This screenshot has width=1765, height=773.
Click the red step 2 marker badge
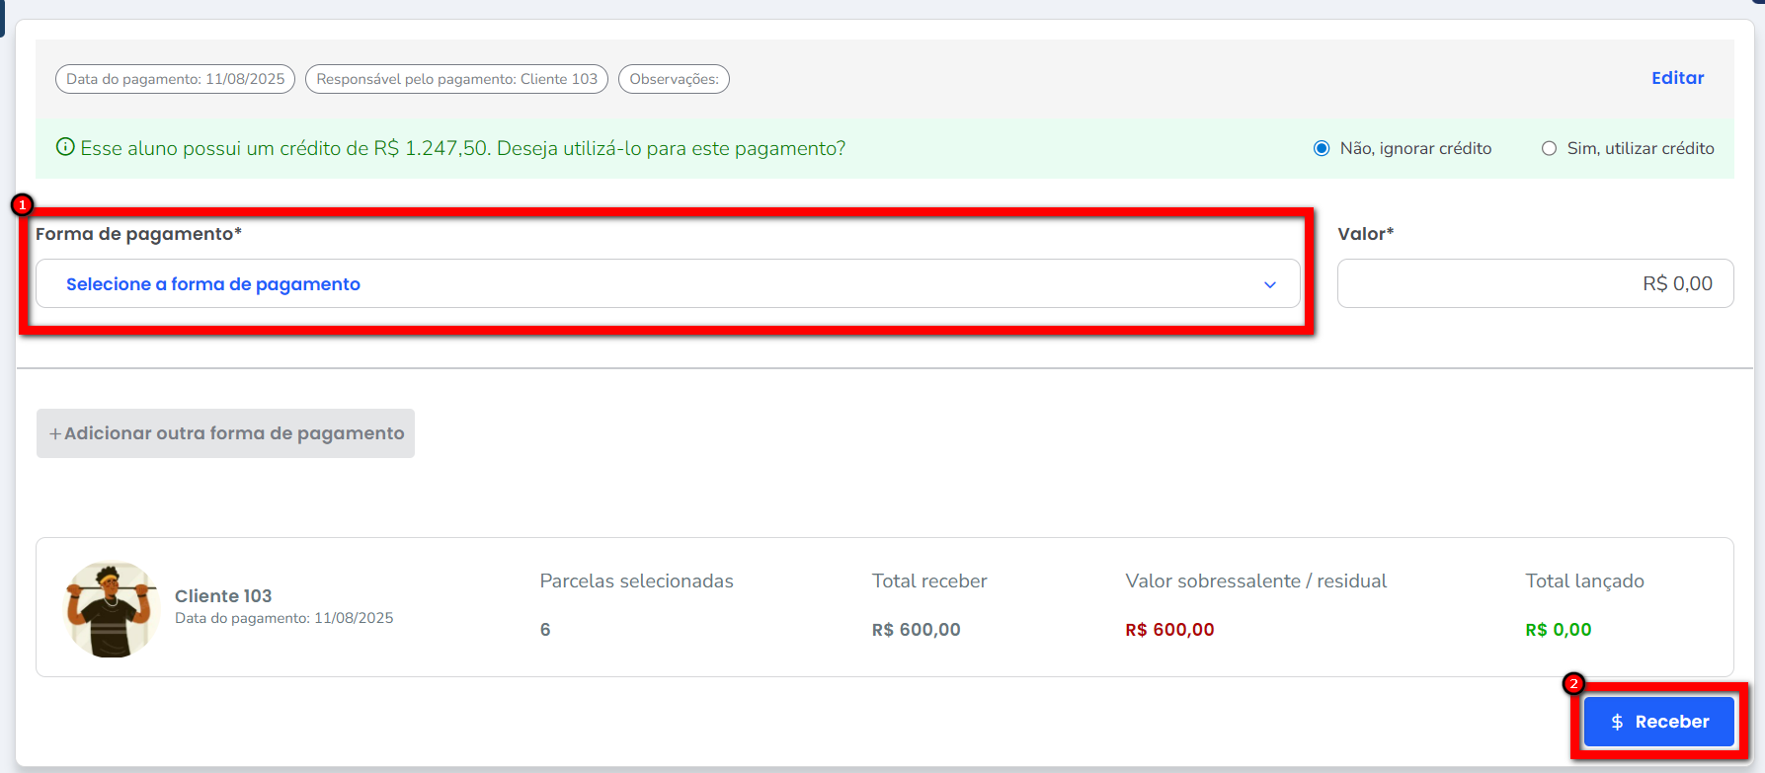[1573, 683]
